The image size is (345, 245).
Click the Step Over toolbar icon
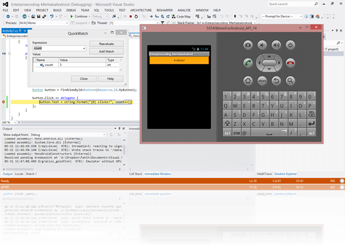(x=162, y=16)
